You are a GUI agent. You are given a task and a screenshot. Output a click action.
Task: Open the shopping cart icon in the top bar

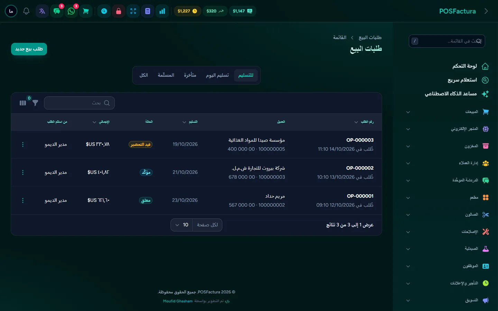click(x=86, y=11)
